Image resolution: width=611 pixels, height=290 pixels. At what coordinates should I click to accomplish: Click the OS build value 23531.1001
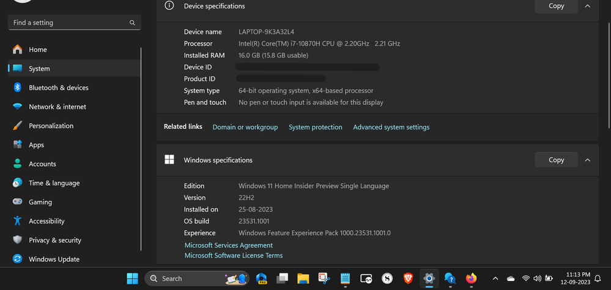pos(255,221)
